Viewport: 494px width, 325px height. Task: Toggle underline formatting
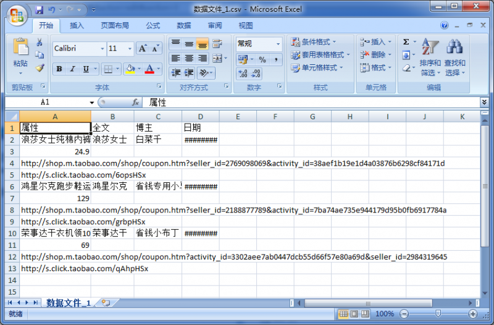click(86, 69)
